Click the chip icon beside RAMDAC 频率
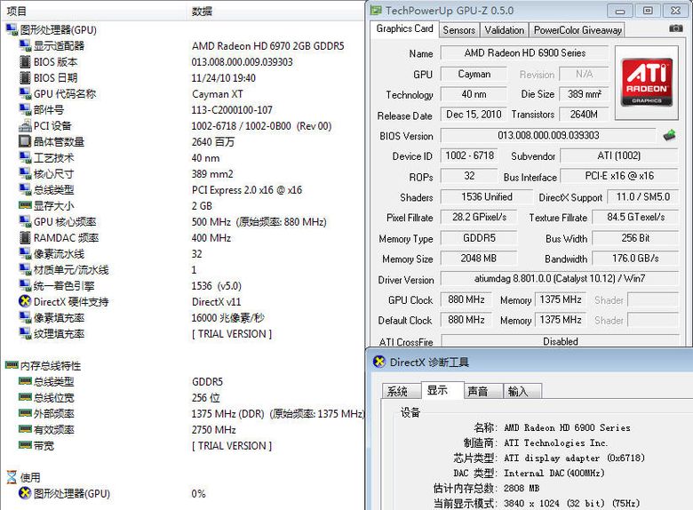The height and width of the screenshot is (510, 693). (x=25, y=238)
